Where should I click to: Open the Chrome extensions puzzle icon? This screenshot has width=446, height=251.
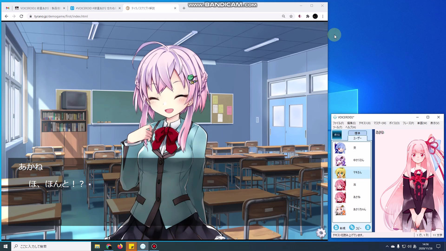308,16
